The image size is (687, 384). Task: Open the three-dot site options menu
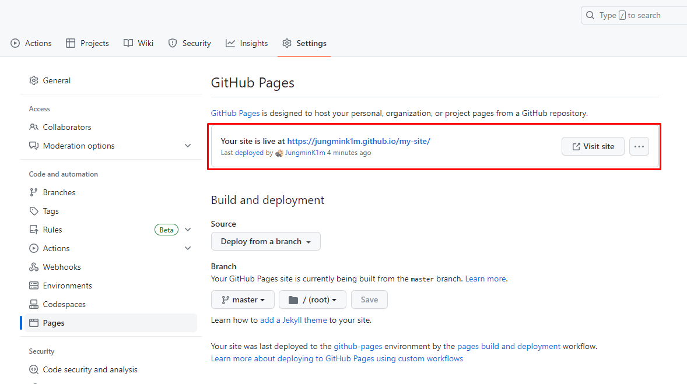pos(639,146)
